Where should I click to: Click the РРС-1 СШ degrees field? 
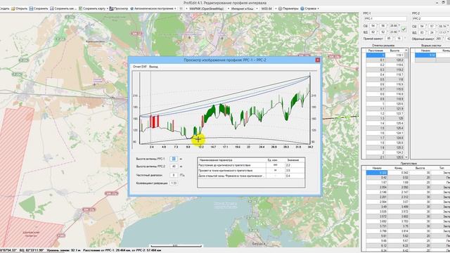click(x=373, y=26)
